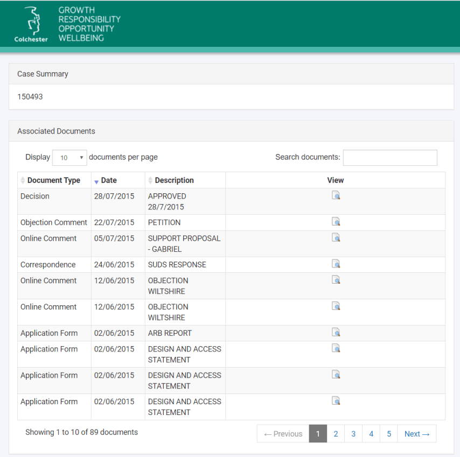This screenshot has height=457, width=460.
Task: View the last DESIGN AND ACCESS STATEMENT
Action: pos(336,400)
